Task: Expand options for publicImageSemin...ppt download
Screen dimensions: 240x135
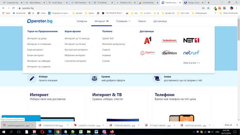Action: coord(33,125)
